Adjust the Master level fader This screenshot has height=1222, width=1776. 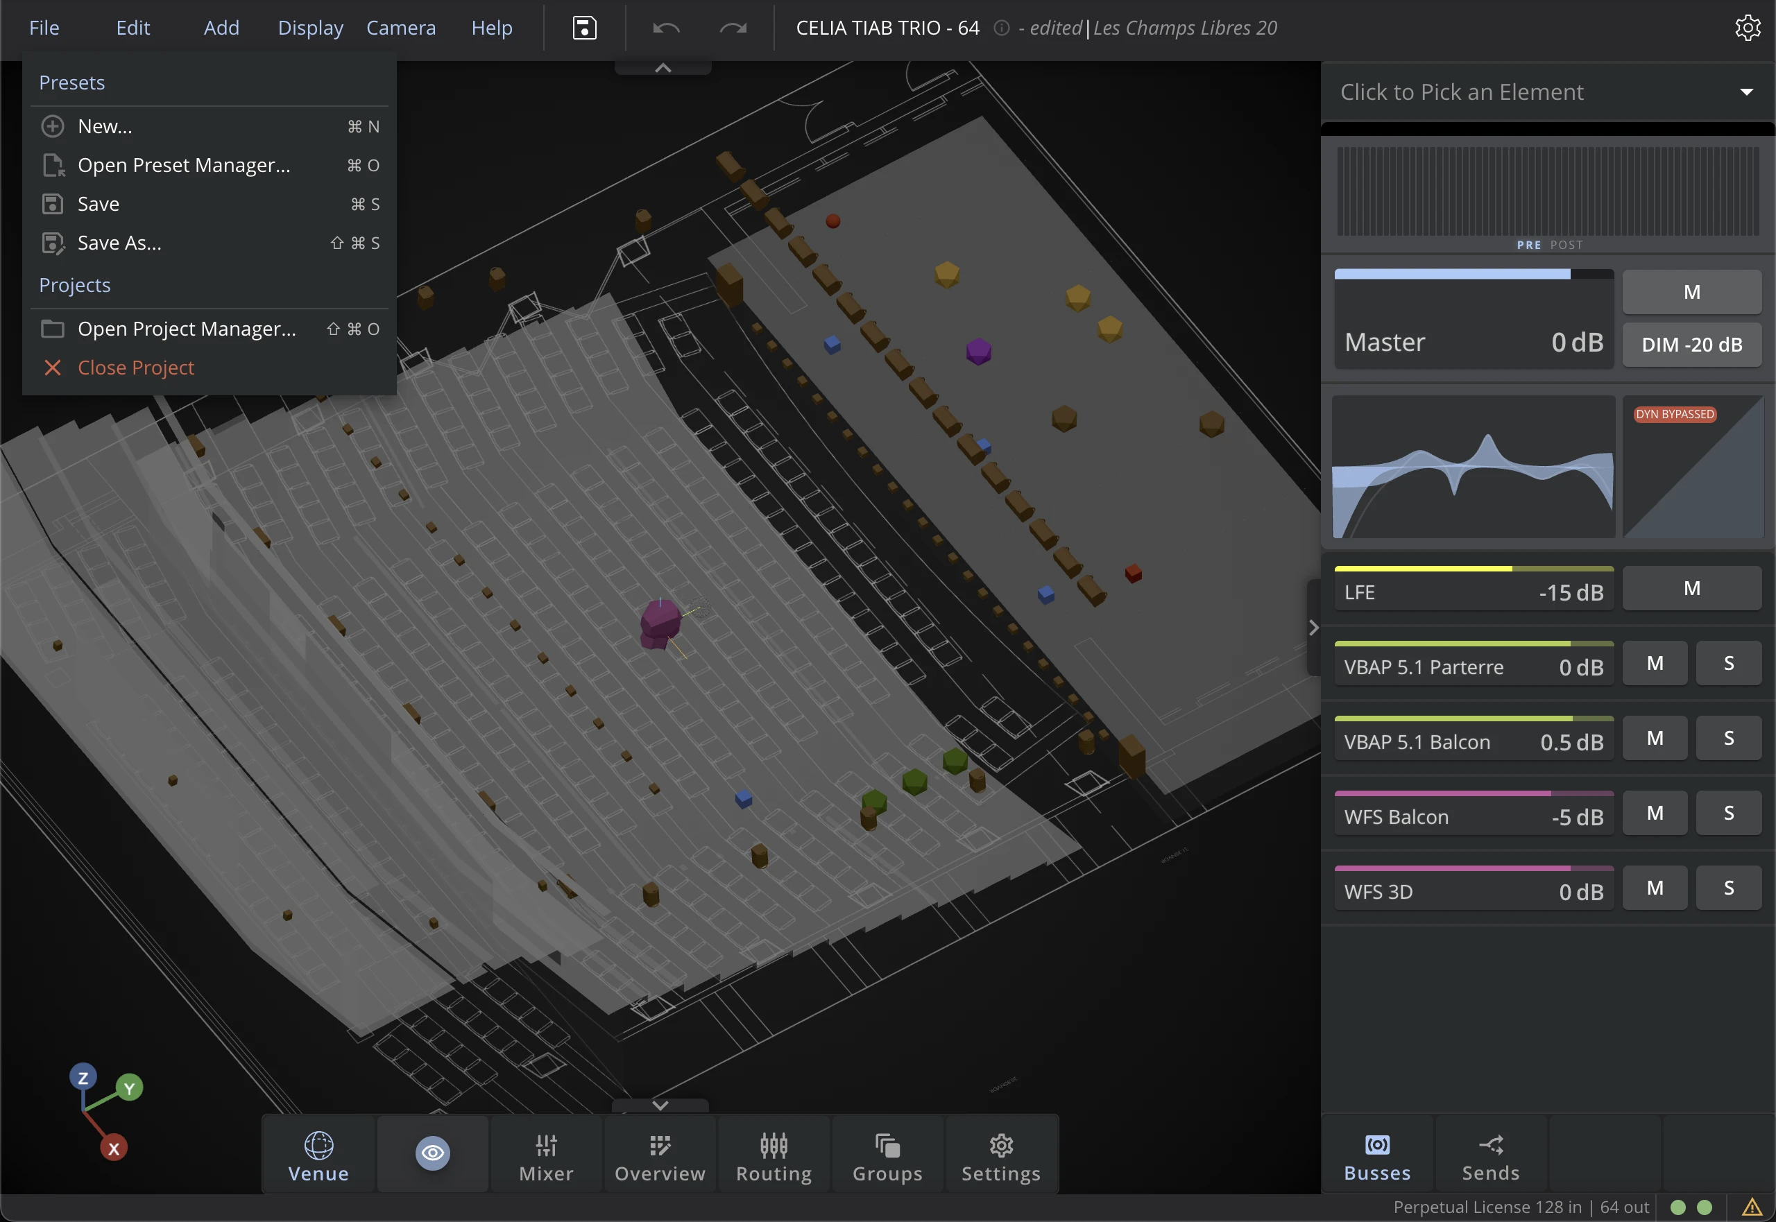click(x=1474, y=318)
